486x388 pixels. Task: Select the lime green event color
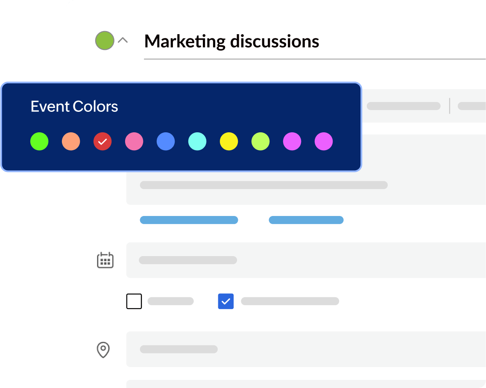coord(261,141)
